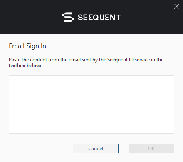Click the center of the empty textbox
Image resolution: width=183 pixels, height=162 pixels.
click(91, 104)
